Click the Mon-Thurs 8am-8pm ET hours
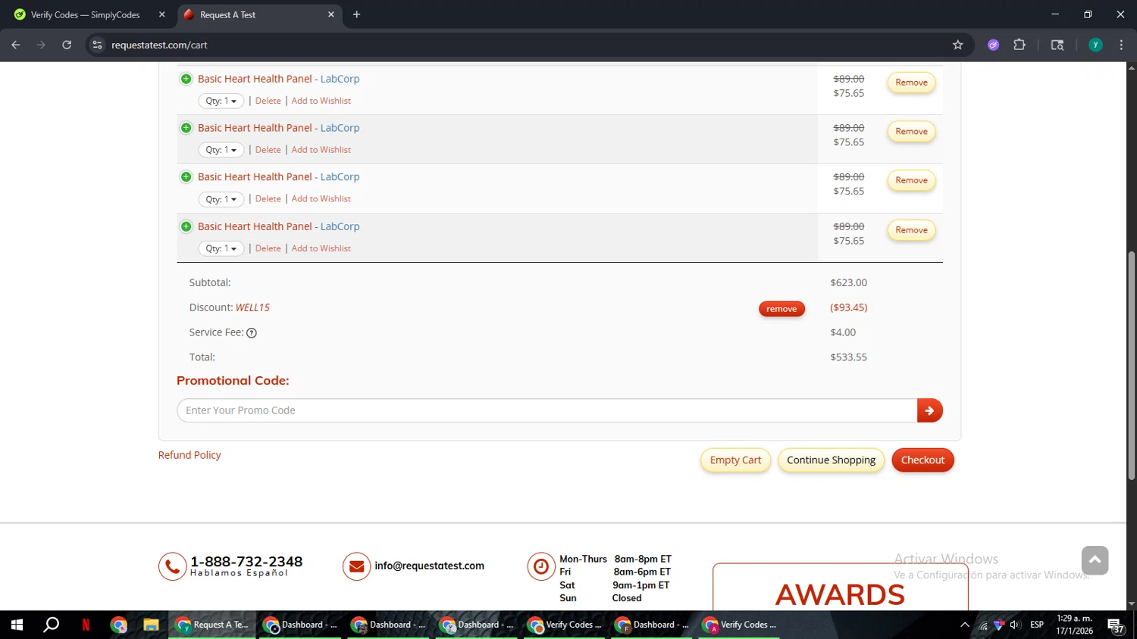Screen dimensions: 1137x639 pyautogui.click(x=615, y=560)
